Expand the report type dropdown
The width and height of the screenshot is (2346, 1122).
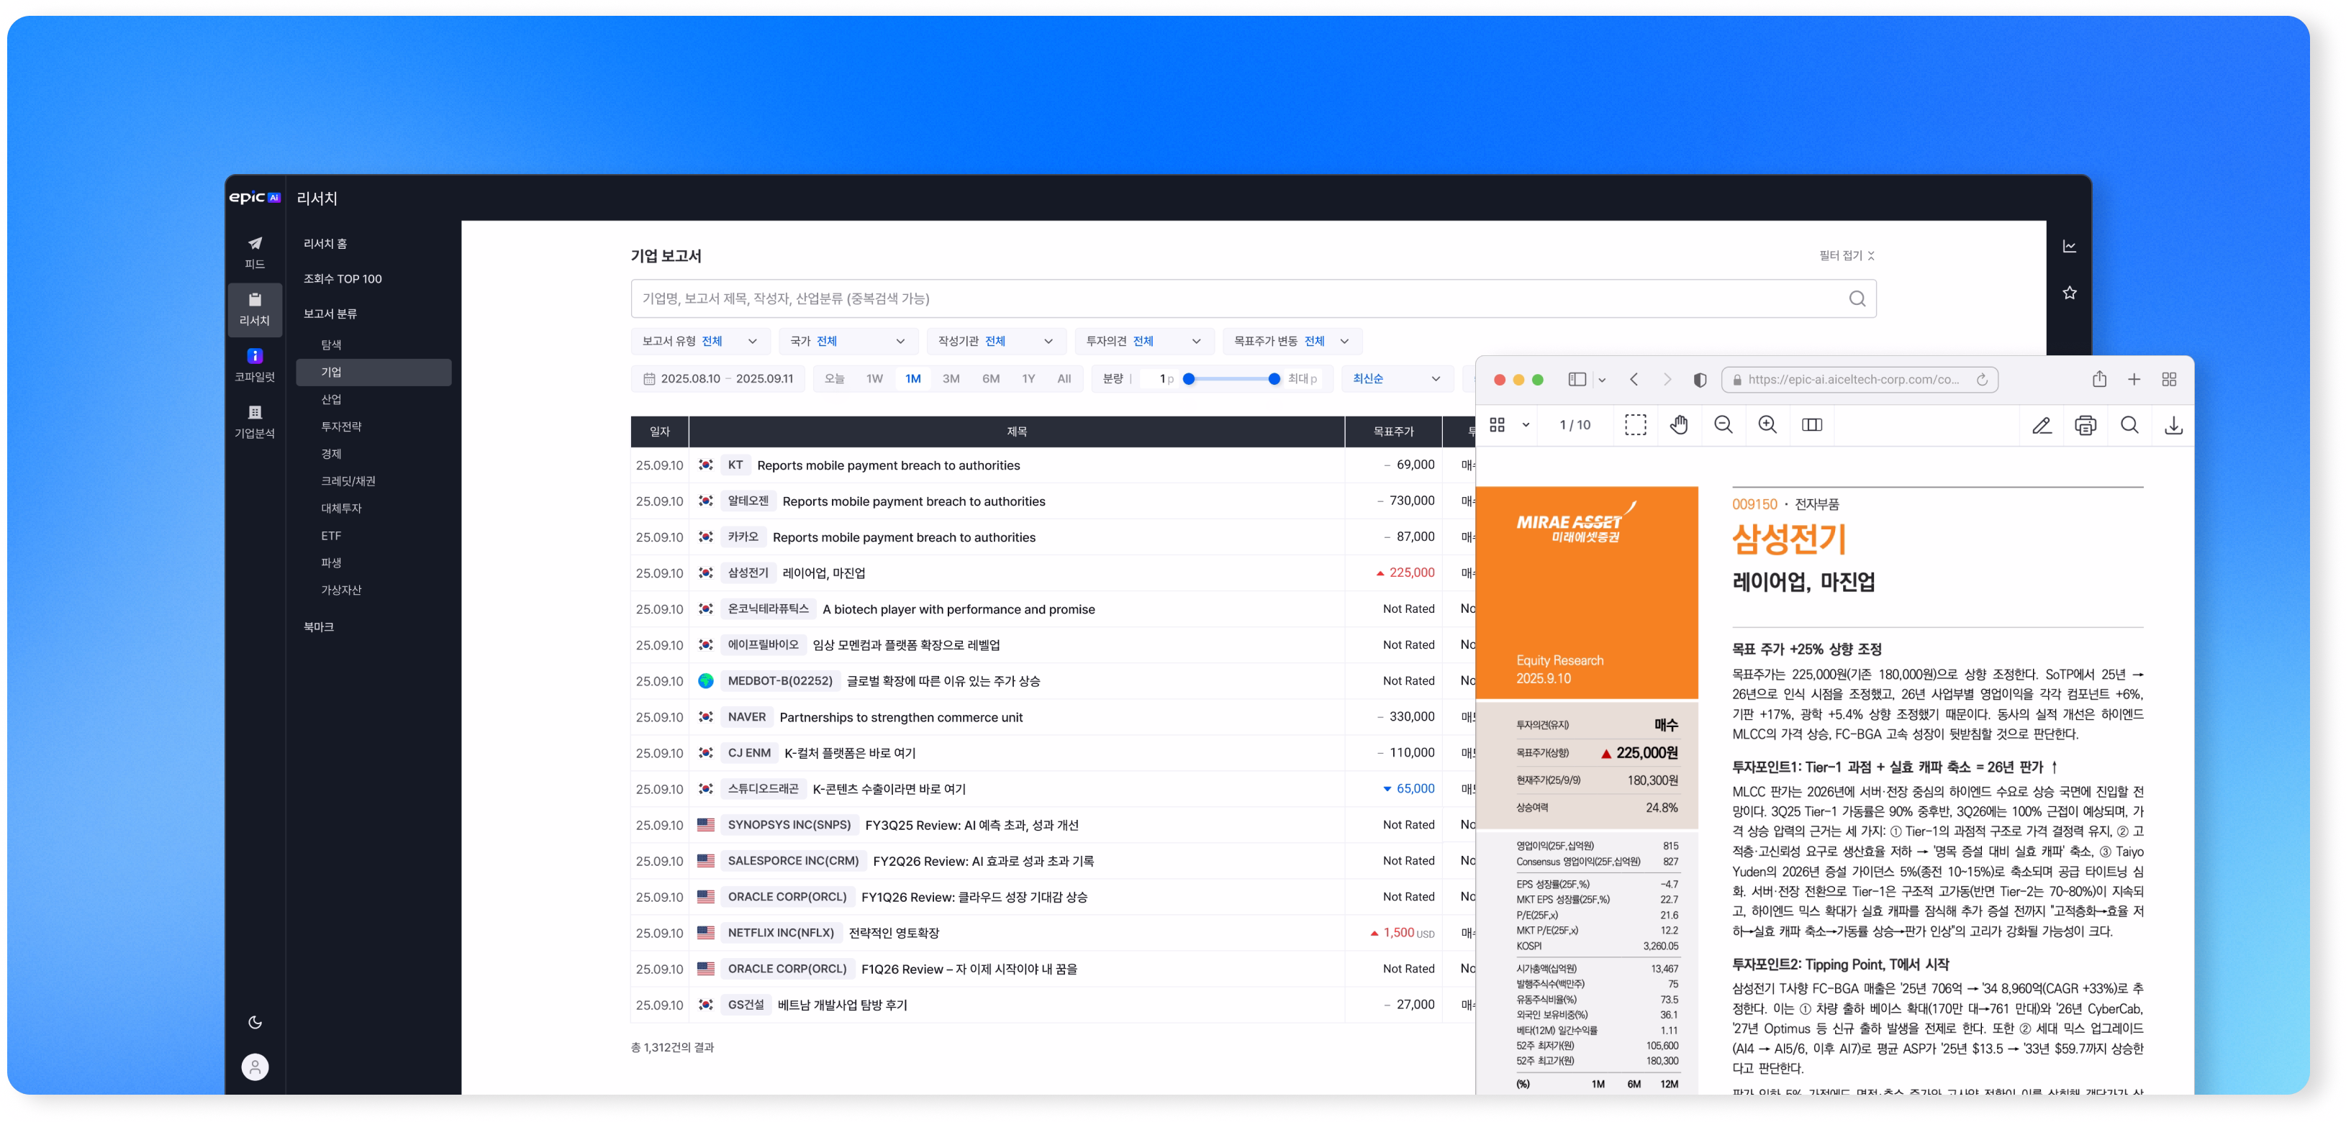click(x=700, y=341)
